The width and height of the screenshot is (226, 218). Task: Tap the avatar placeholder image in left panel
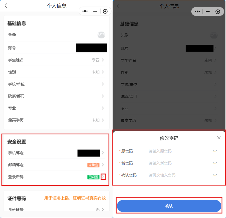101,35
